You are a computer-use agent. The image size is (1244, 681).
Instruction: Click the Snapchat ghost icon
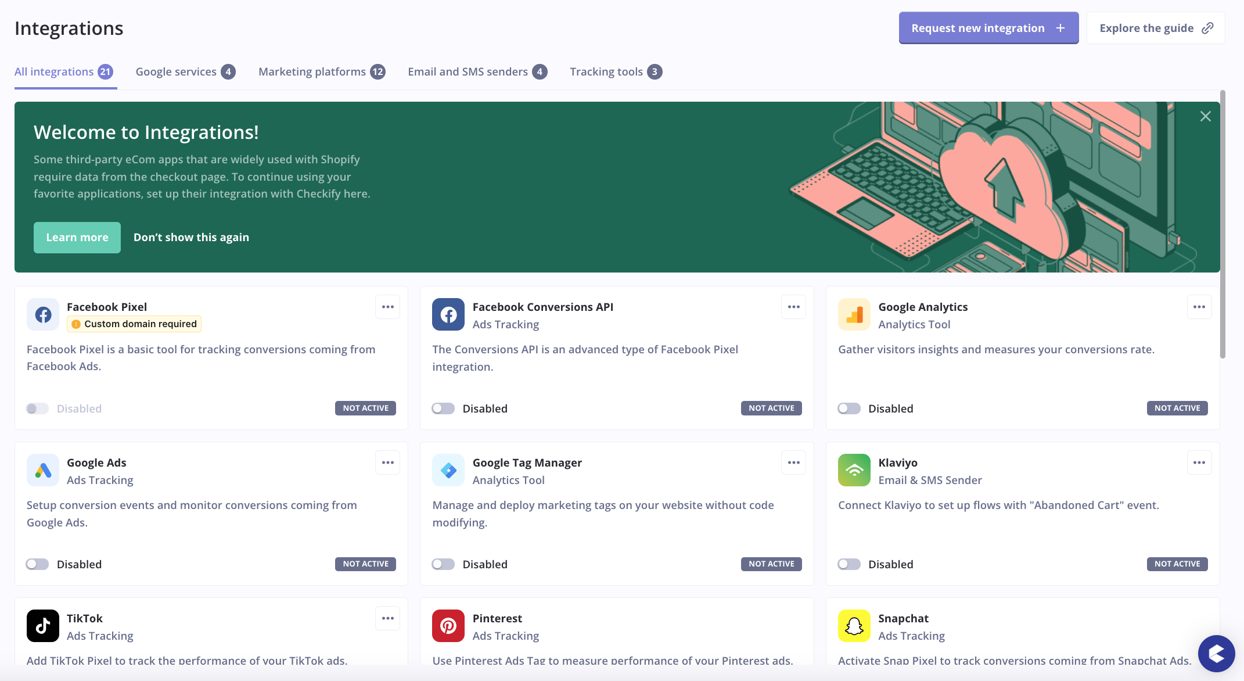point(854,626)
